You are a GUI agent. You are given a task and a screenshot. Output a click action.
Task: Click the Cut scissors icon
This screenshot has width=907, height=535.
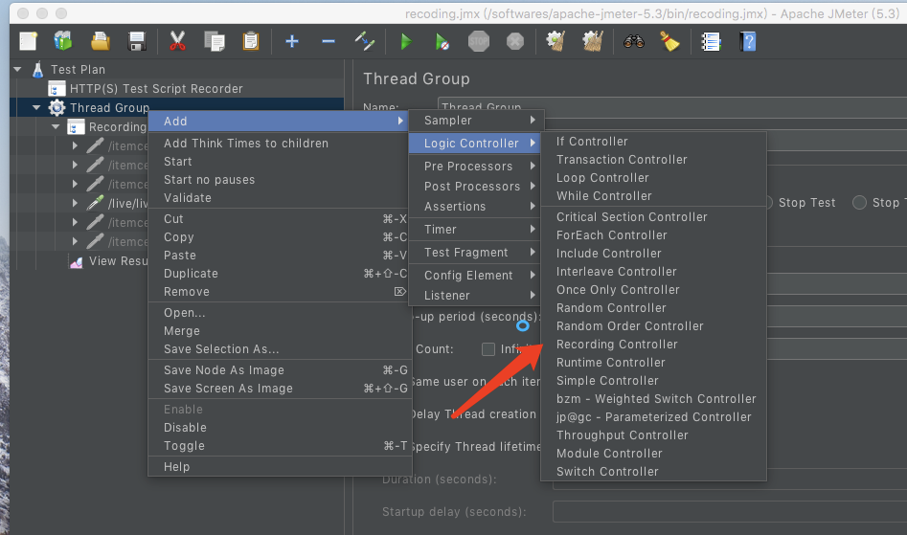(x=177, y=41)
